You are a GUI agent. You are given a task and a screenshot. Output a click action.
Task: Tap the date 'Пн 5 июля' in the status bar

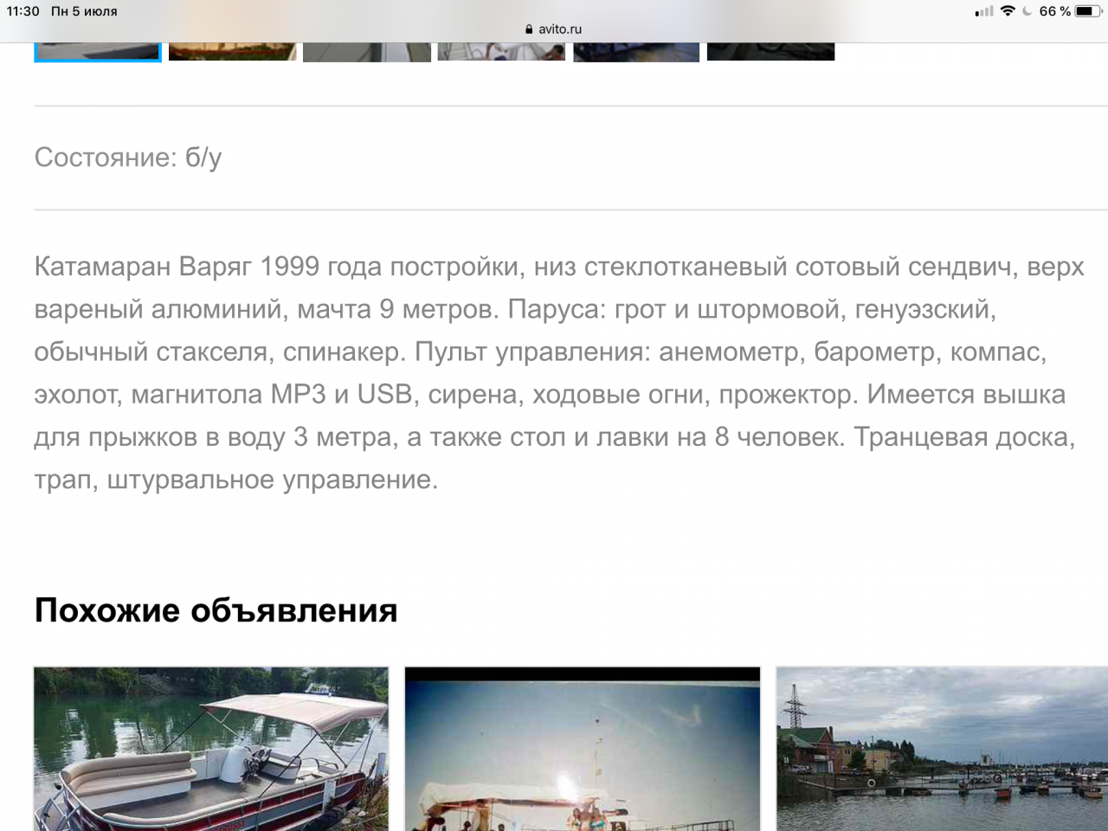[84, 11]
